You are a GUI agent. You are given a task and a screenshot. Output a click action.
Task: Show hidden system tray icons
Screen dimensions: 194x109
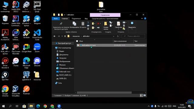(x=149, y=106)
